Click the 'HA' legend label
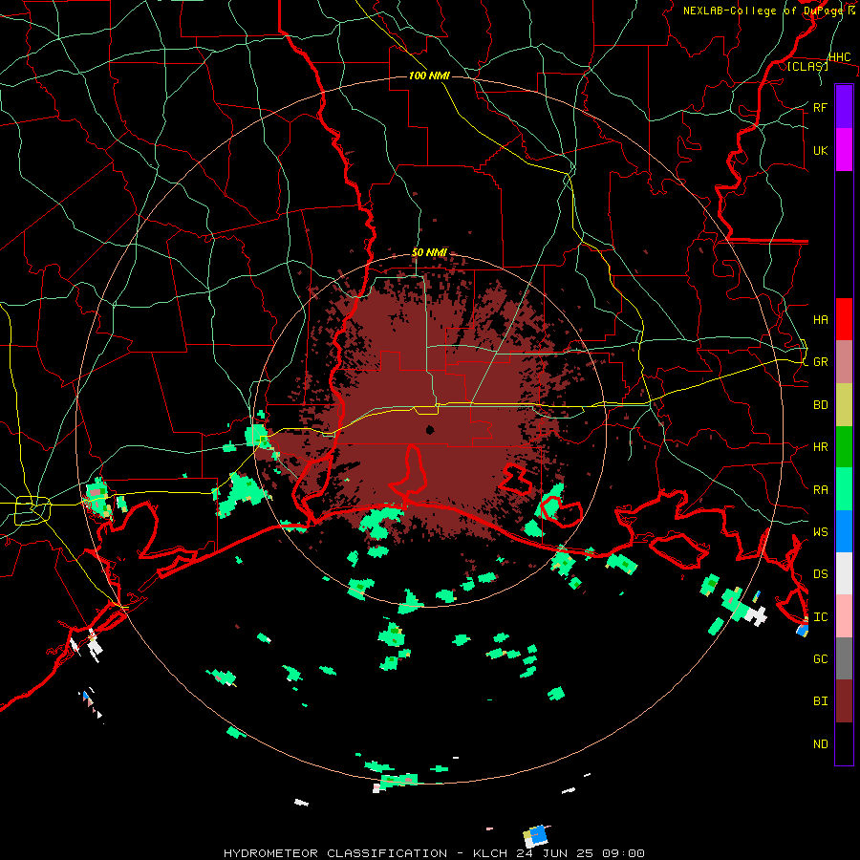This screenshot has width=860, height=860. (x=820, y=319)
